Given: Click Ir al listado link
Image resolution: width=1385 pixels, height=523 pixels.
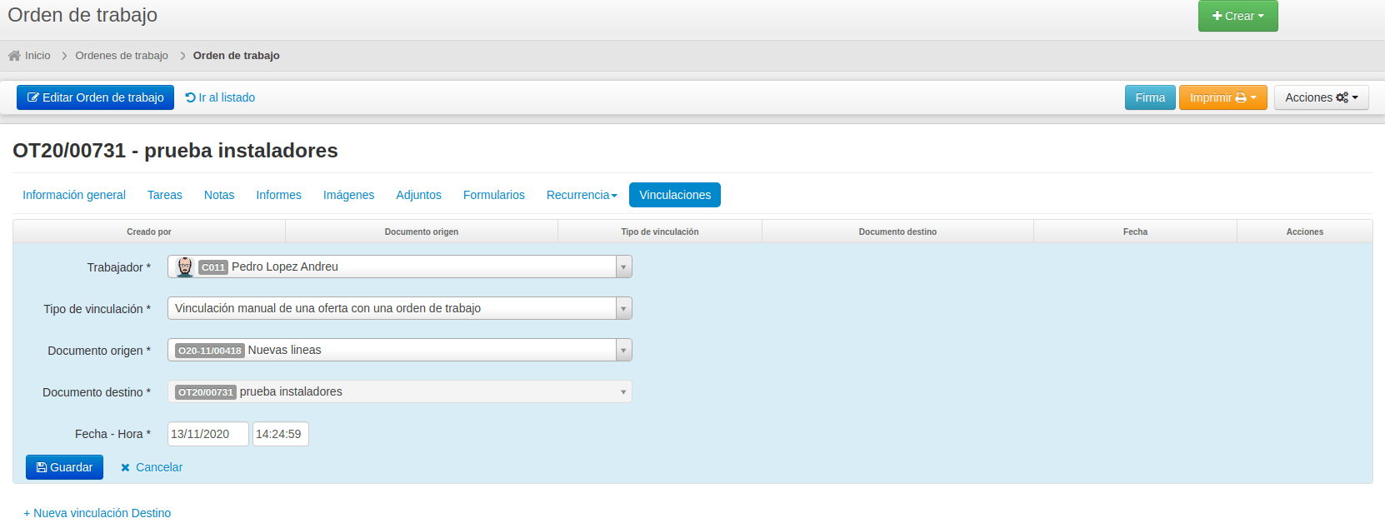Looking at the screenshot, I should pos(220,97).
